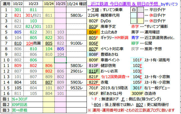Viewport: 181px width, 114px height.
Task: Click the byすいてつ author text
Action: (169, 4)
